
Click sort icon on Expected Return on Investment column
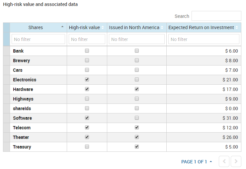[x=237, y=27]
